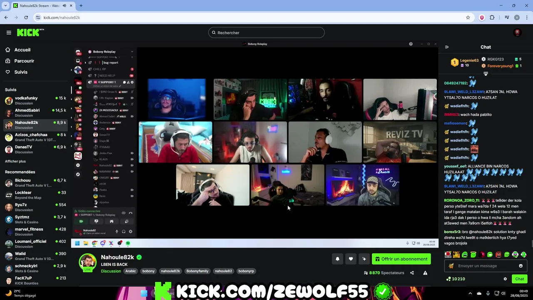Click the bobonyrp tag
The image size is (533, 300).
(x=246, y=271)
